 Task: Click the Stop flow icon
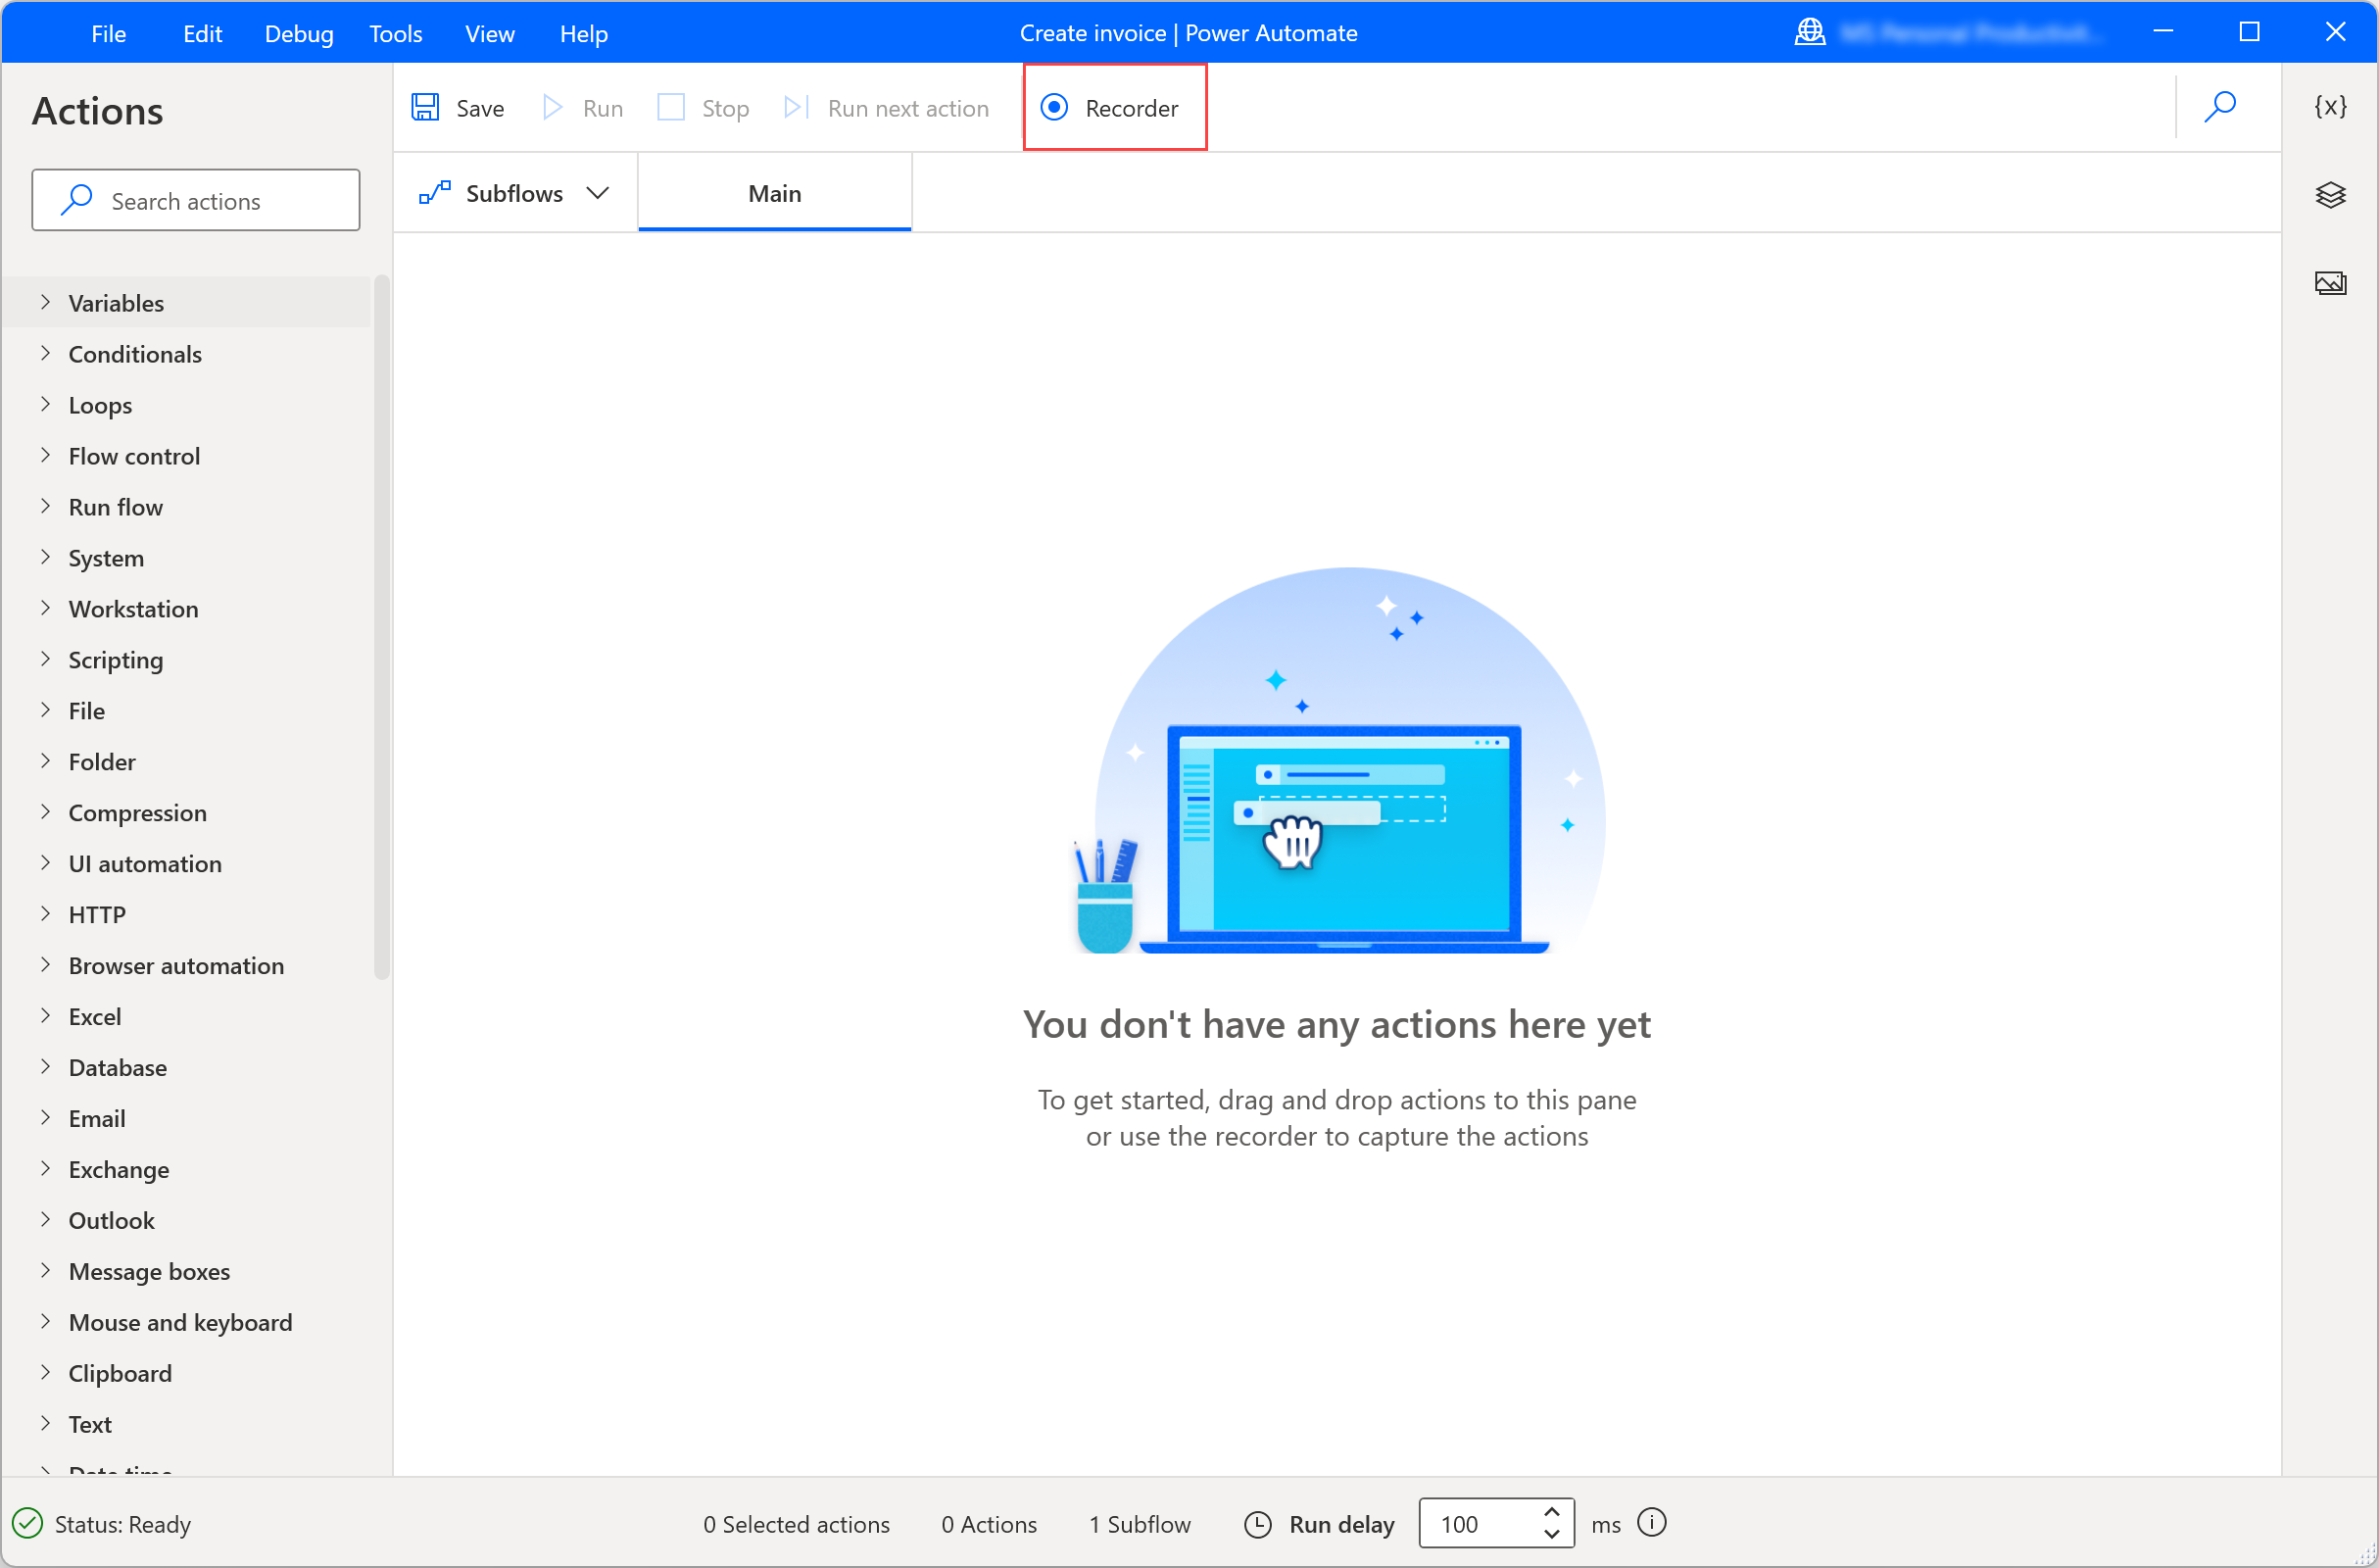coord(672,107)
